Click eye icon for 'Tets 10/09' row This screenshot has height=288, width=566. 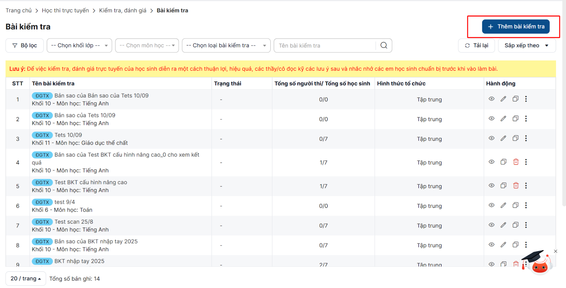491,139
